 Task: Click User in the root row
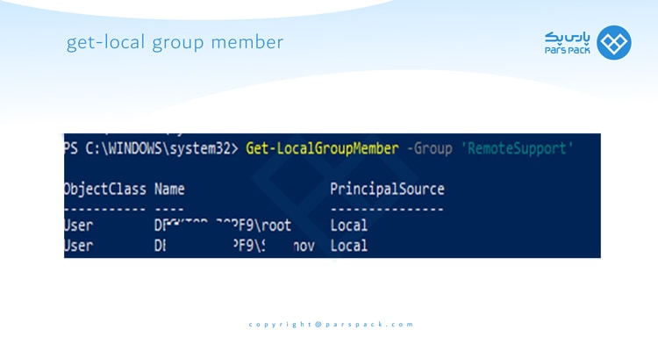(78, 226)
